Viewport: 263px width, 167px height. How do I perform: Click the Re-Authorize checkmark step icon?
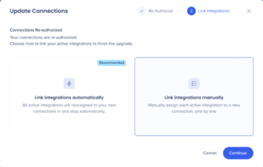coord(142,11)
